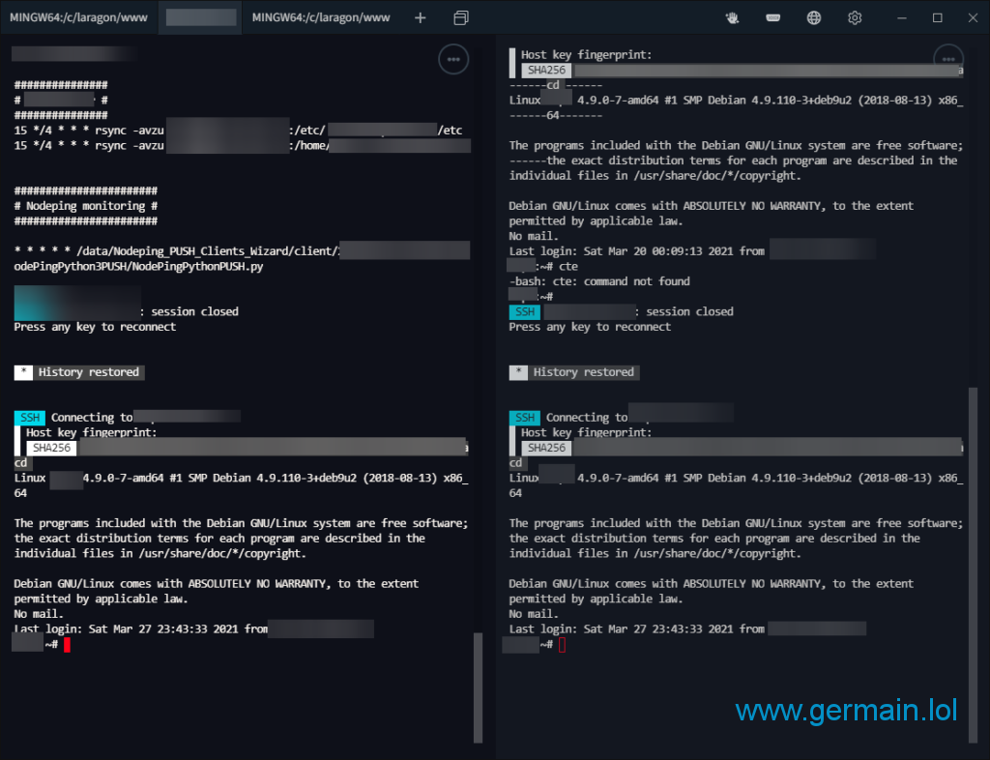Viewport: 990px width, 760px height.
Task: Focus the right pane at its prompt cursor
Action: tap(562, 645)
